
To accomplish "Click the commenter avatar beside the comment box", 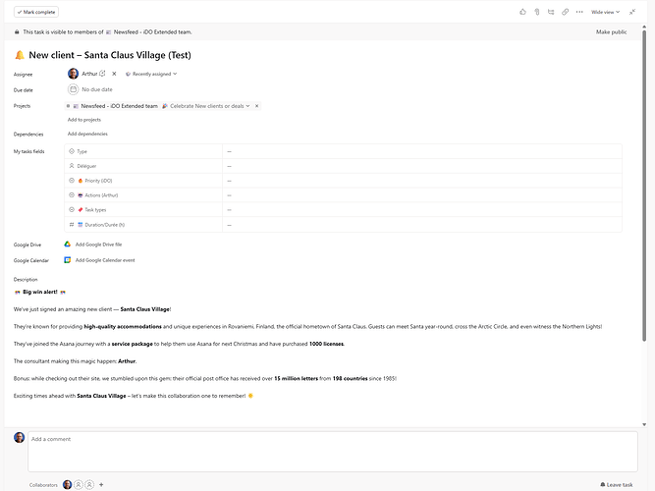I will [20, 438].
